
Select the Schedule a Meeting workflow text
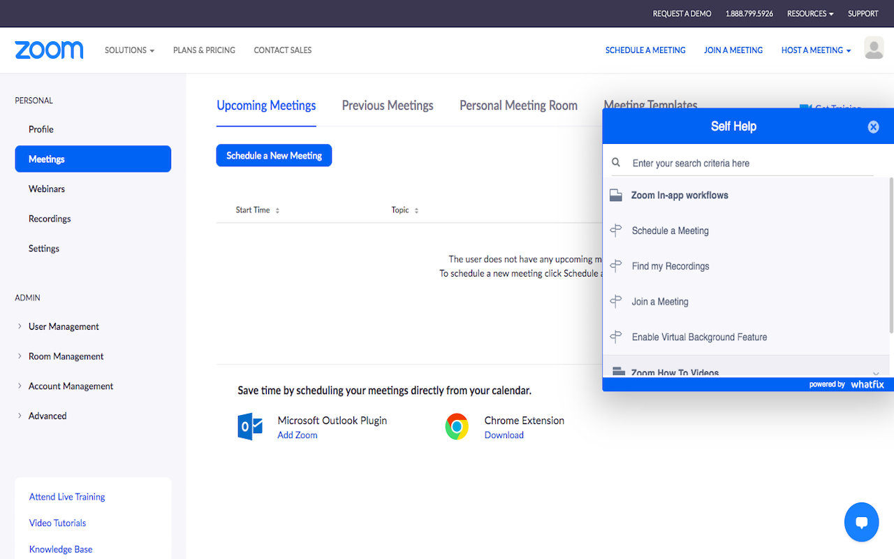pyautogui.click(x=670, y=231)
